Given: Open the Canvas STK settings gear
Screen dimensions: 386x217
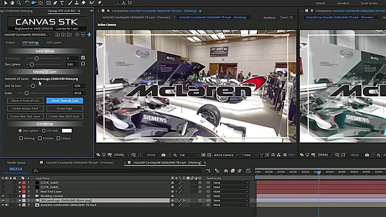Looking at the screenshot, I should (77, 34).
